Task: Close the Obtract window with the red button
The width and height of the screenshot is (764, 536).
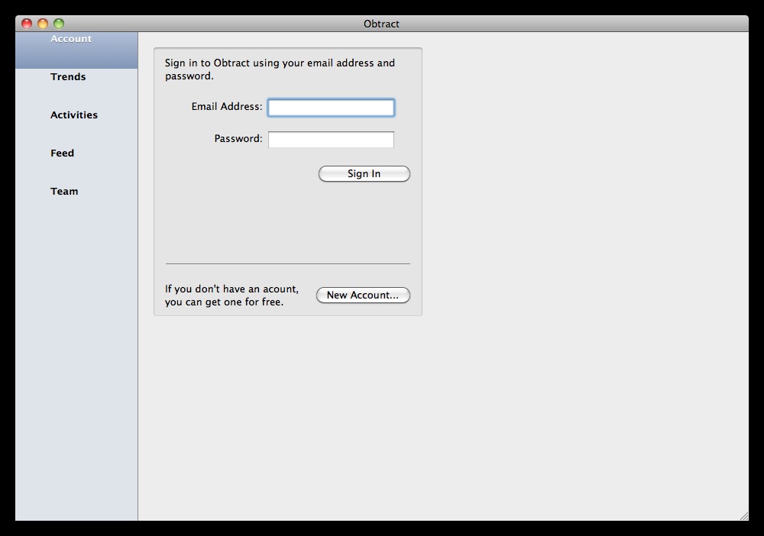Action: coord(27,24)
